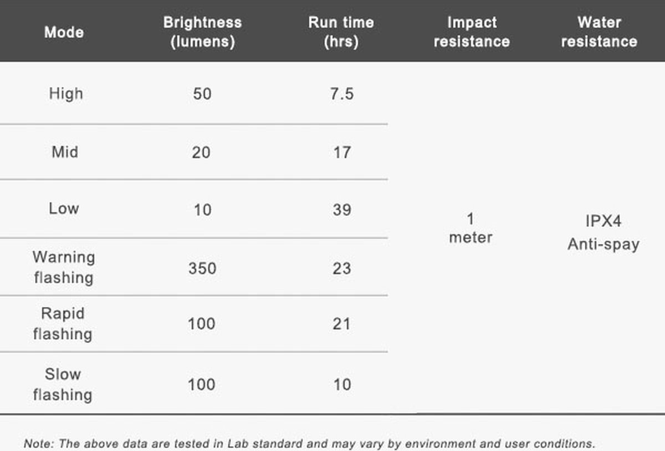665x451 pixels.
Task: Select the Low mode label
Action: click(64, 209)
